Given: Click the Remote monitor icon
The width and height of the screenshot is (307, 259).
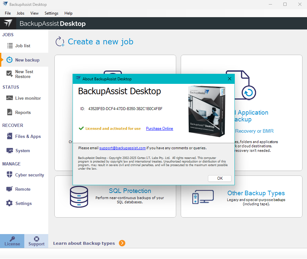Looking at the screenshot, I should tap(9, 189).
